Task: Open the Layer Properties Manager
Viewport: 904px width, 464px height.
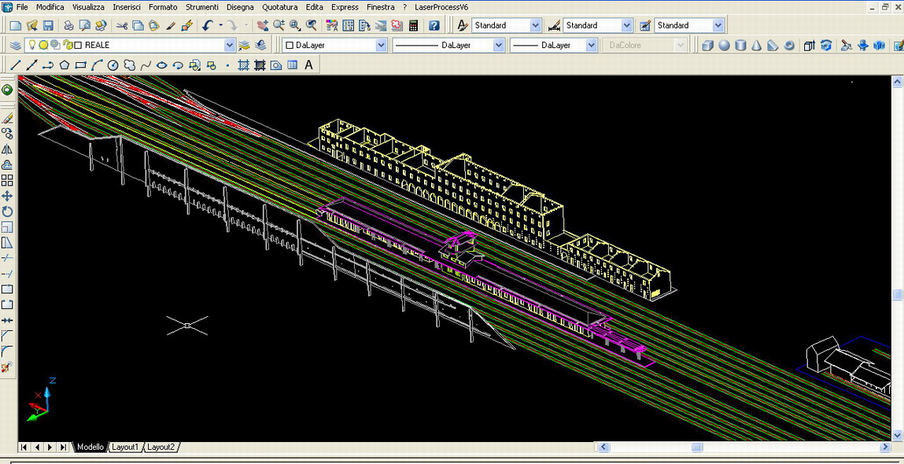Action: pos(15,46)
